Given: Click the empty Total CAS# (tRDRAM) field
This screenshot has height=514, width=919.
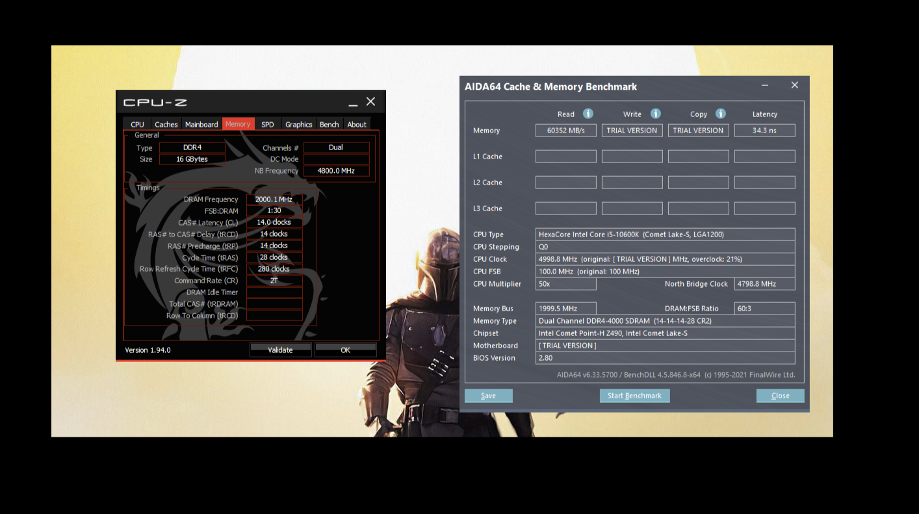Looking at the screenshot, I should (274, 305).
